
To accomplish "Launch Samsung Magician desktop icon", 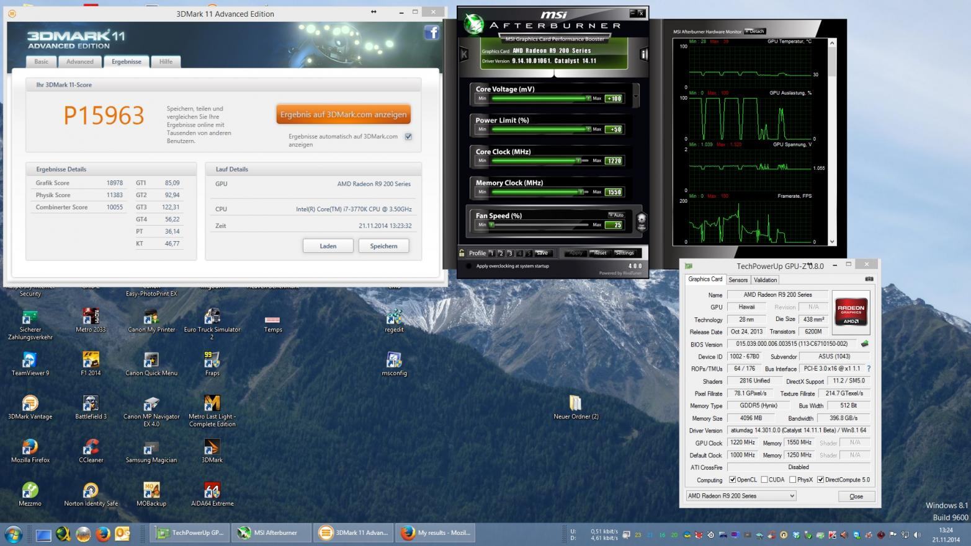I will click(151, 451).
